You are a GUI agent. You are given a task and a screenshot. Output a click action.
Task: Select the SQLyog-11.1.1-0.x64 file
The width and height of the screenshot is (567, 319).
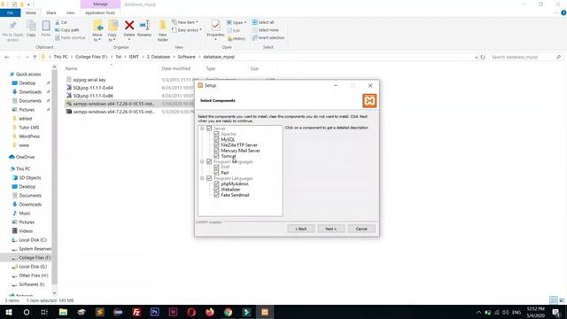(93, 88)
